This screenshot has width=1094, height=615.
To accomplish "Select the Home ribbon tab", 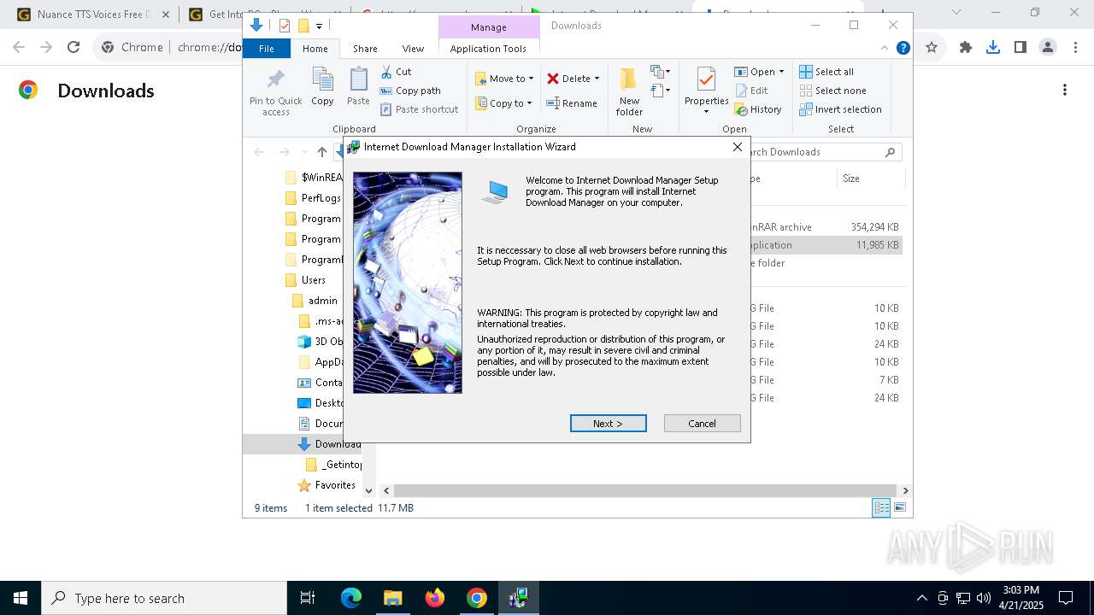I will click(x=315, y=49).
